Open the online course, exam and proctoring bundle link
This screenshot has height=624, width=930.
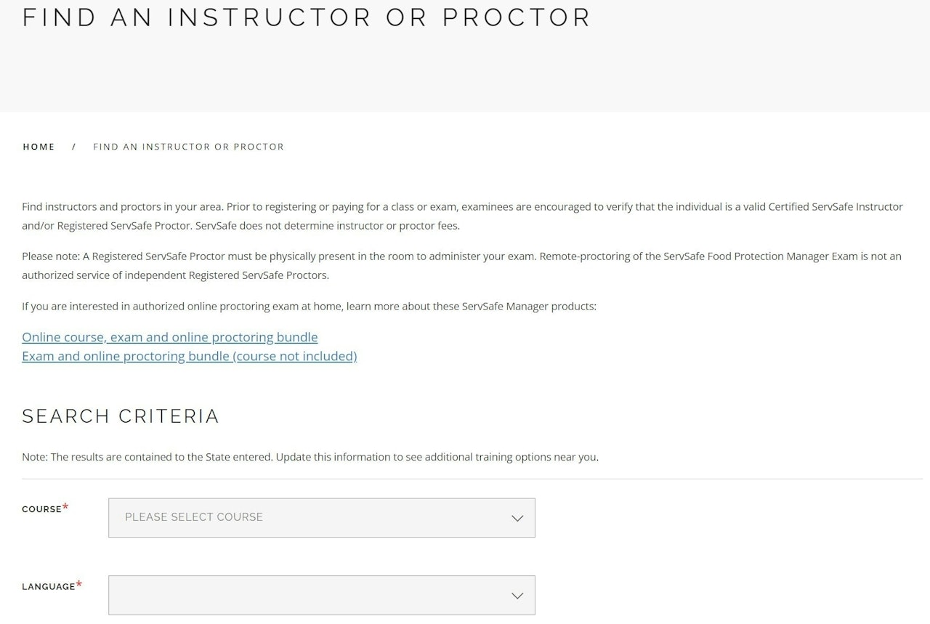point(169,337)
